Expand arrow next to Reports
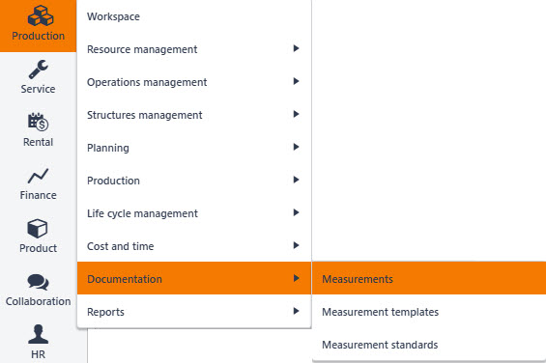546x363 pixels. pyautogui.click(x=296, y=311)
